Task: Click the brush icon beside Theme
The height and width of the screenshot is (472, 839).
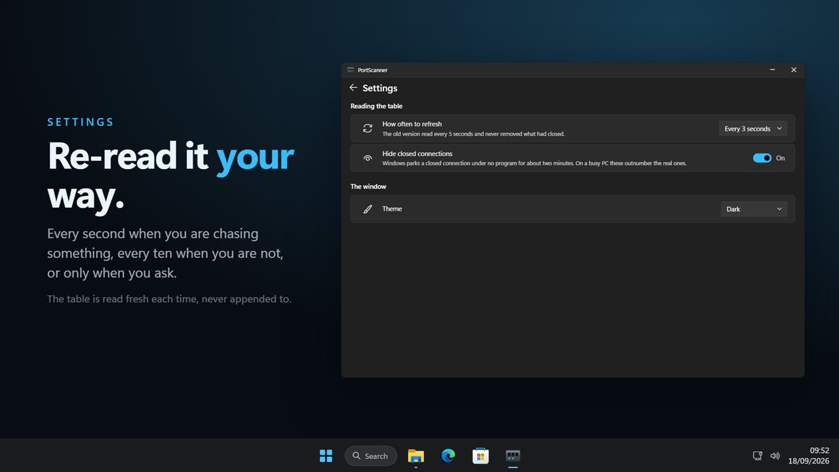Action: point(368,209)
